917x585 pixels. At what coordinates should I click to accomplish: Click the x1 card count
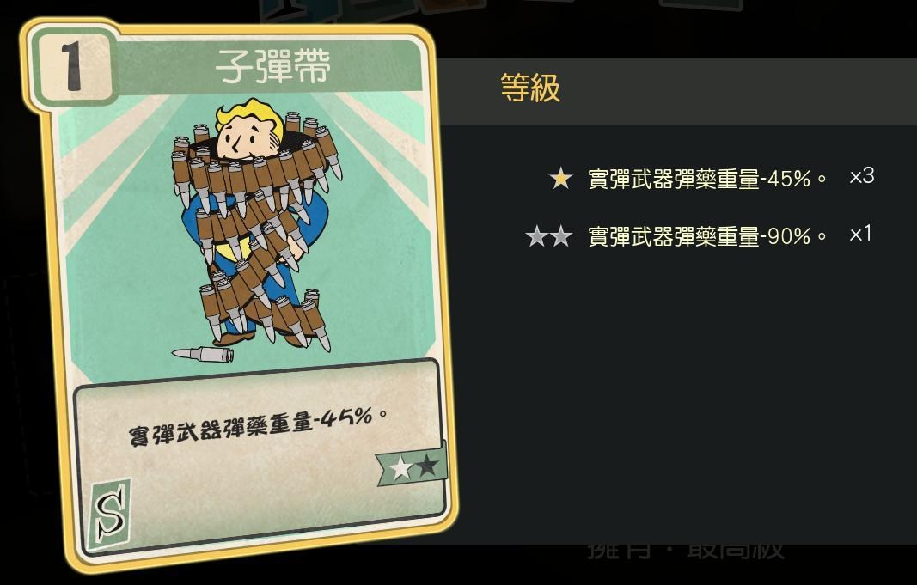pyautogui.click(x=860, y=234)
